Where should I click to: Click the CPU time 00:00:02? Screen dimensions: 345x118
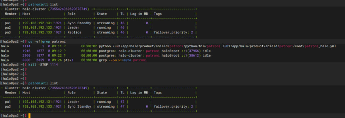click(x=89, y=46)
